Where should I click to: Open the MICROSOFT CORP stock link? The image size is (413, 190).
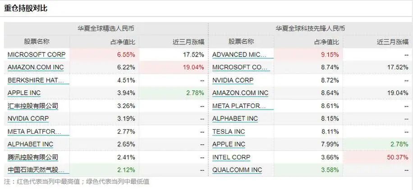(x=37, y=55)
